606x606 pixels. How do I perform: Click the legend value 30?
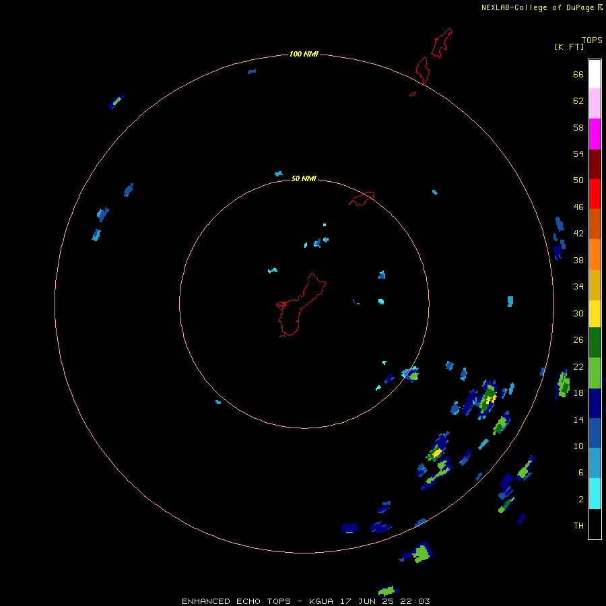578,313
